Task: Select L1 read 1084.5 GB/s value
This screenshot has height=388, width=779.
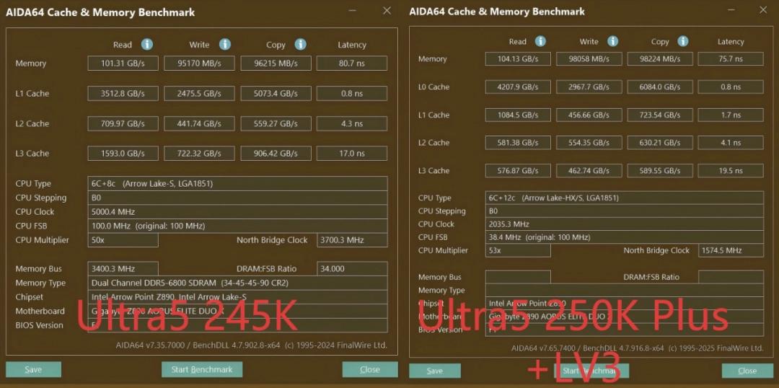Action: coord(518,115)
